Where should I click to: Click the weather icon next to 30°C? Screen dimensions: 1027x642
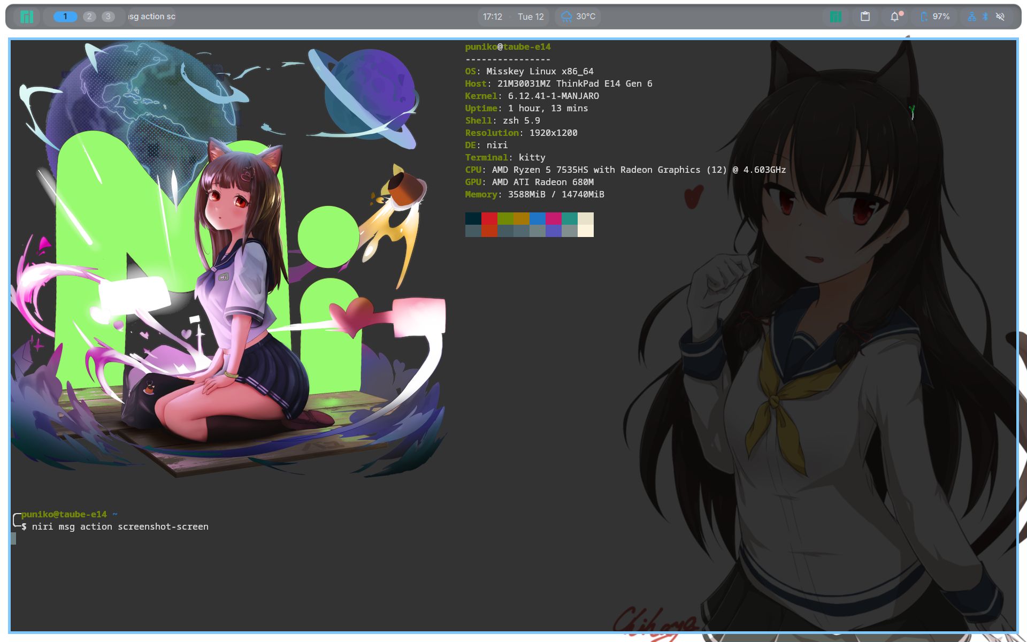[566, 17]
